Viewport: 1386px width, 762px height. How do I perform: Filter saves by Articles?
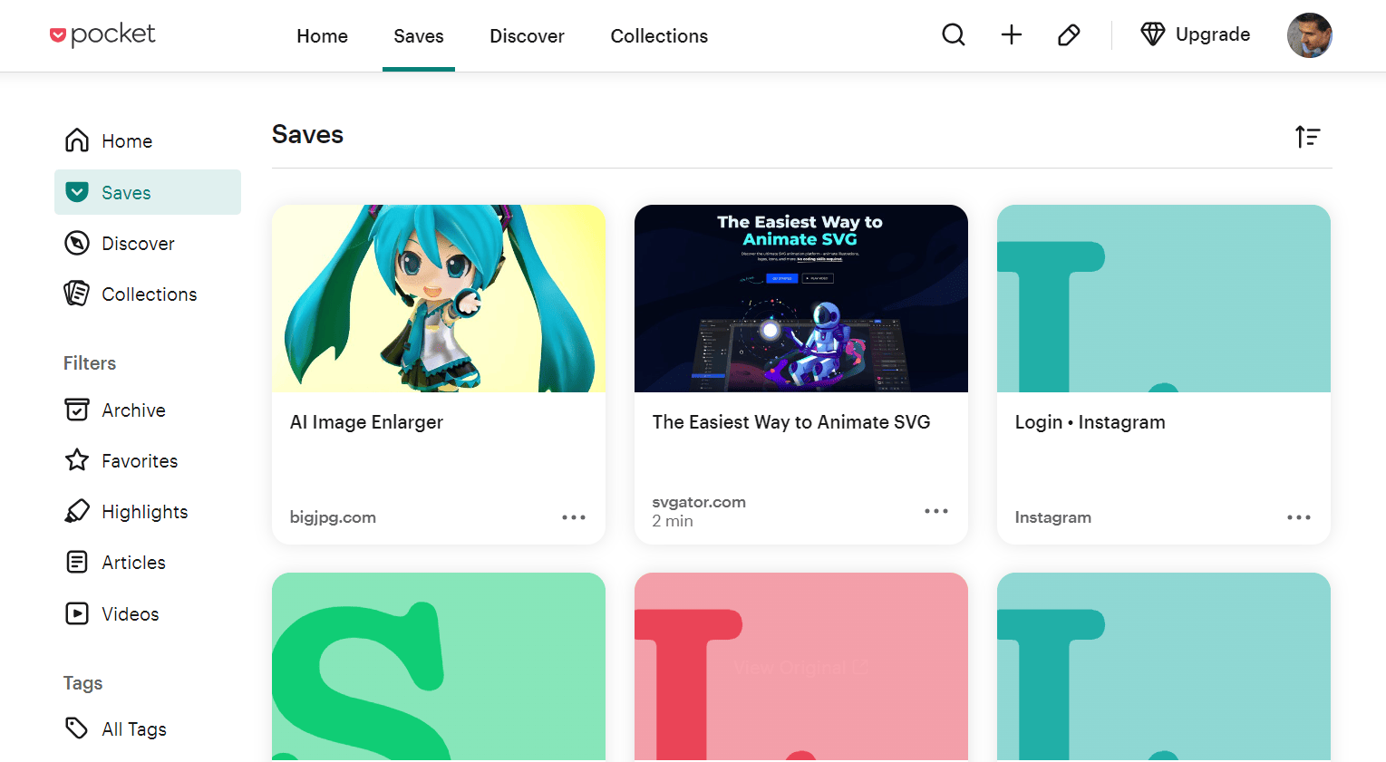[x=133, y=563]
